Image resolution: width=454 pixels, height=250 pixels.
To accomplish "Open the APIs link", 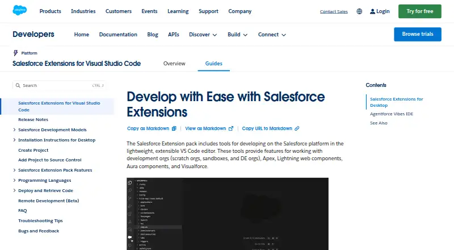I will click(x=174, y=35).
